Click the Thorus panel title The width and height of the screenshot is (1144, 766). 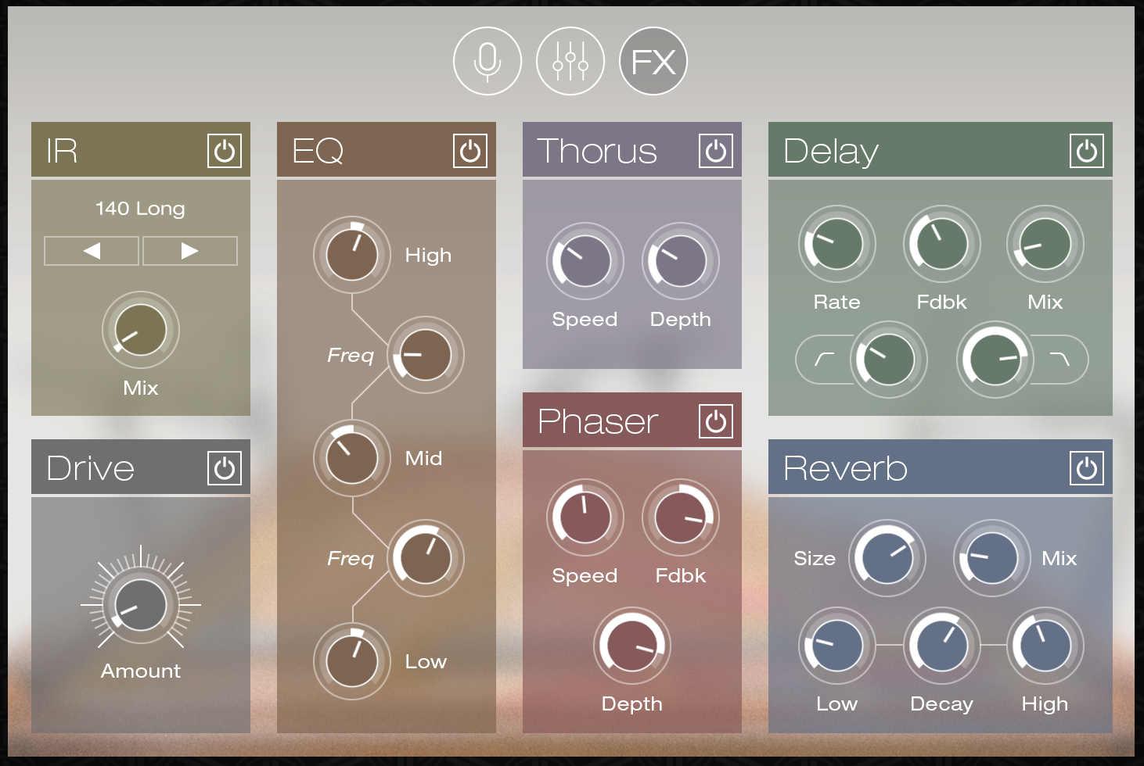coord(597,151)
